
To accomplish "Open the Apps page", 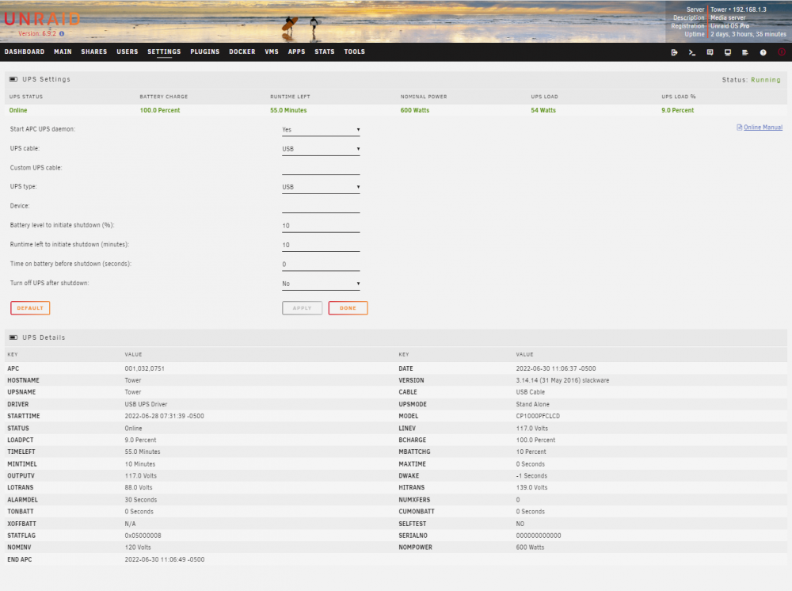I will (x=296, y=51).
